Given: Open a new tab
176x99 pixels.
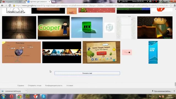Looking at the screenshot, I should click(x=54, y=2).
